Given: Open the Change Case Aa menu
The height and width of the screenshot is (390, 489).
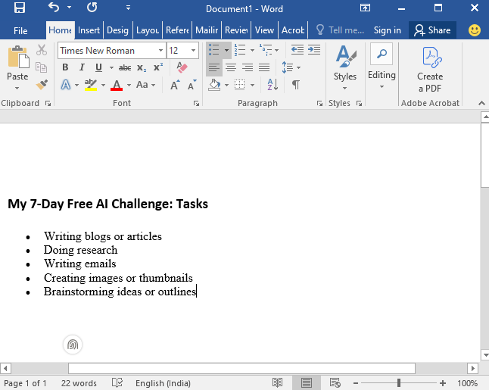Looking at the screenshot, I should pyautogui.click(x=145, y=85).
